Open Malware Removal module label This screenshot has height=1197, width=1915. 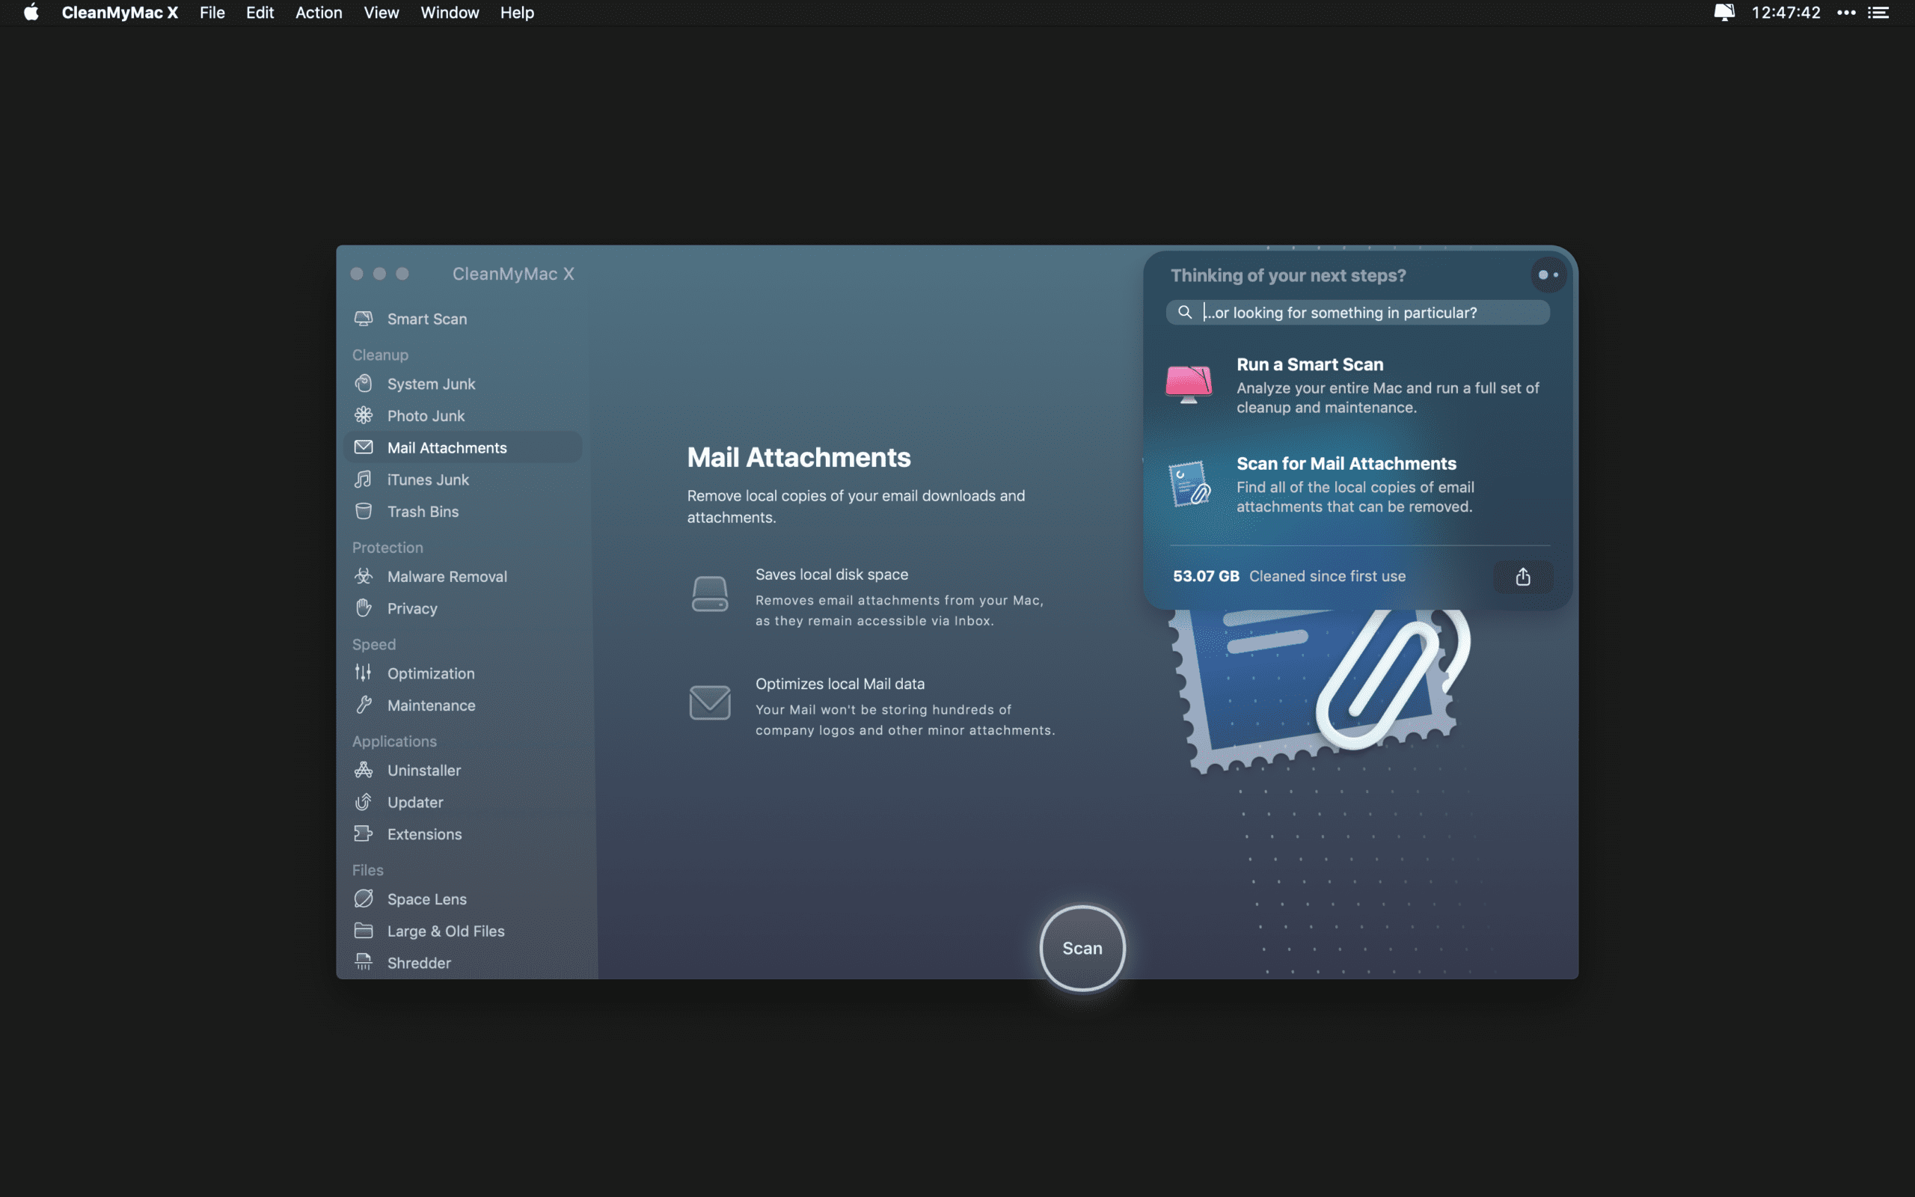[x=447, y=575]
